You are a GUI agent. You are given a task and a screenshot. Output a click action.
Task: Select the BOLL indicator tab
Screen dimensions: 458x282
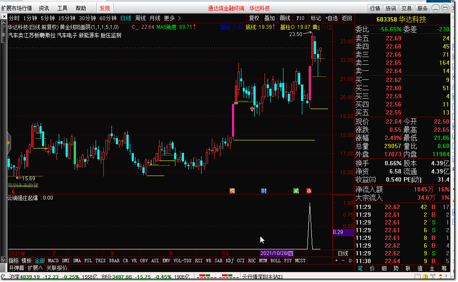point(275,261)
